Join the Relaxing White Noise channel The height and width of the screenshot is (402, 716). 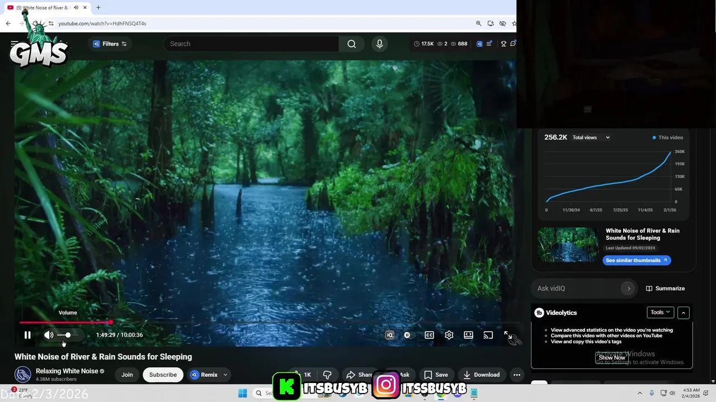coord(127,375)
